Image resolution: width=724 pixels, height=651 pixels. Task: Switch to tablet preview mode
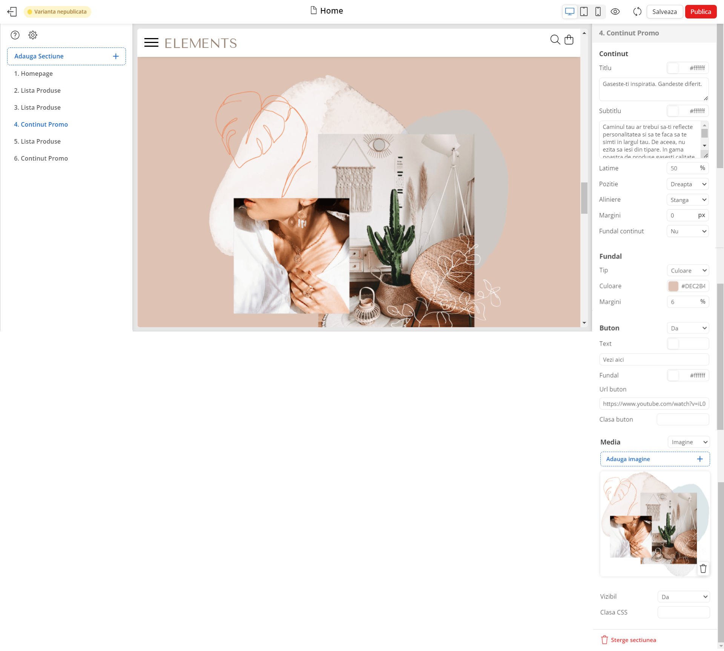click(x=584, y=12)
